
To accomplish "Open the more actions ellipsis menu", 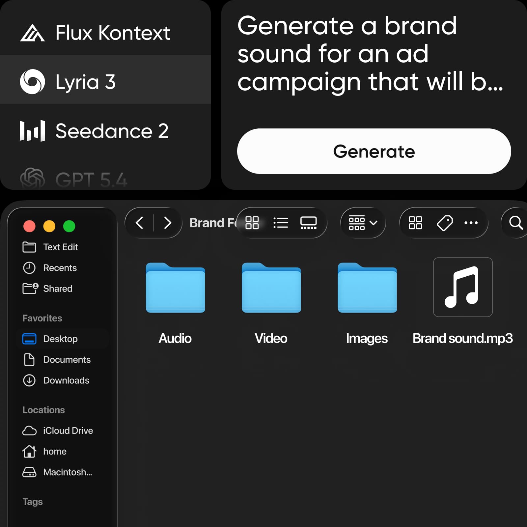I will click(x=471, y=223).
